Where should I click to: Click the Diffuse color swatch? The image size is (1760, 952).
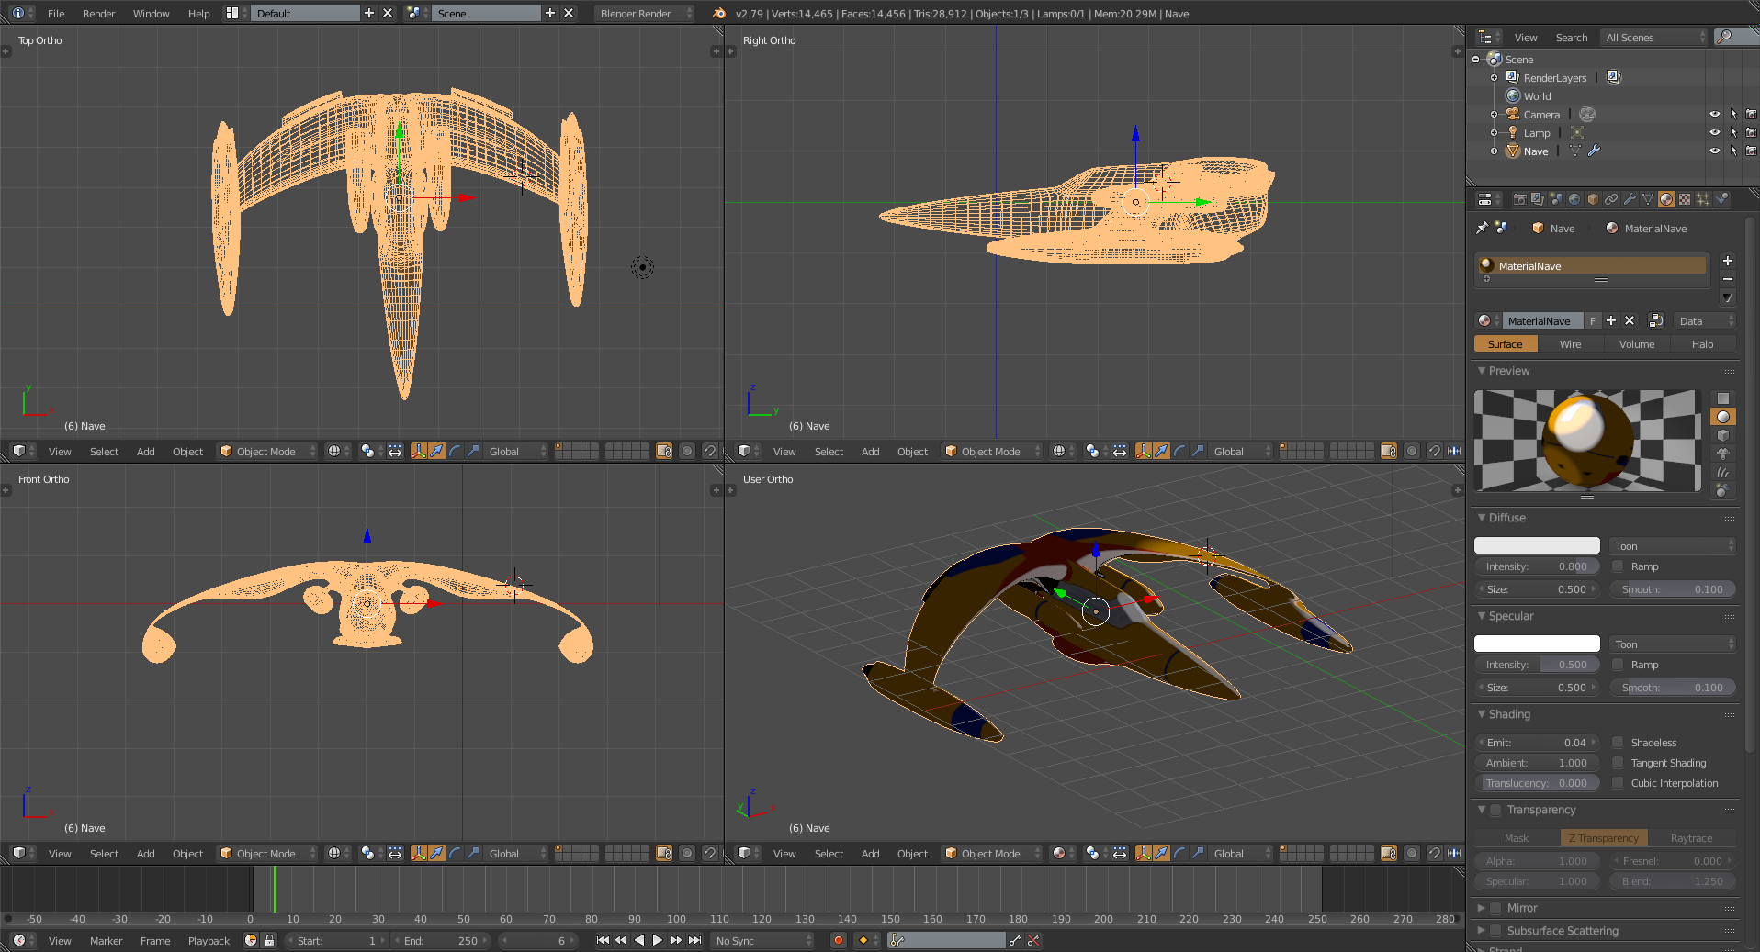click(x=1537, y=545)
